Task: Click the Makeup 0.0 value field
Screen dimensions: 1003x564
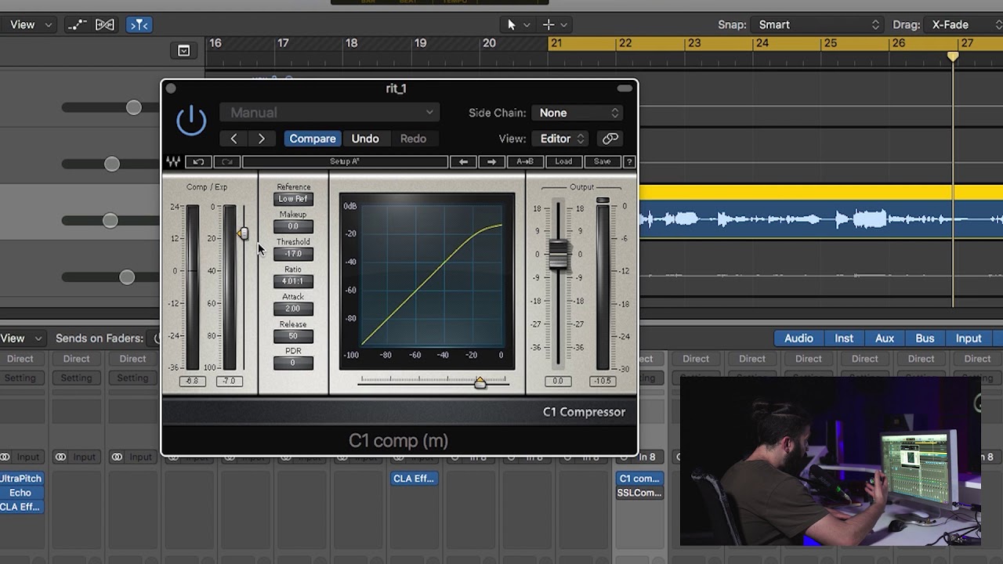Action: pos(293,226)
